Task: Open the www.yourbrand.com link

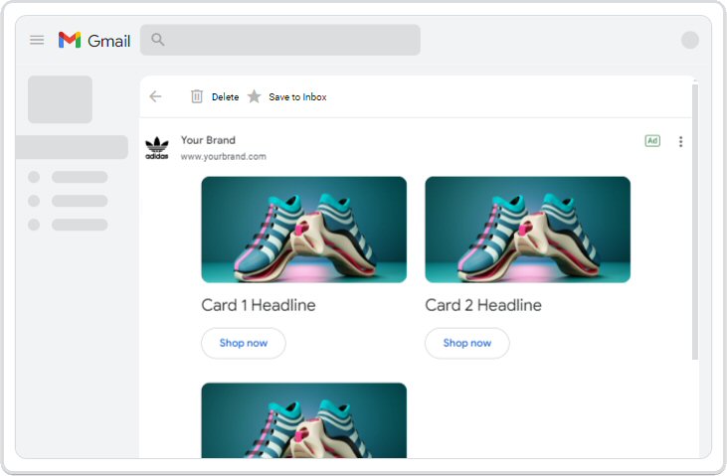Action: pyautogui.click(x=224, y=157)
